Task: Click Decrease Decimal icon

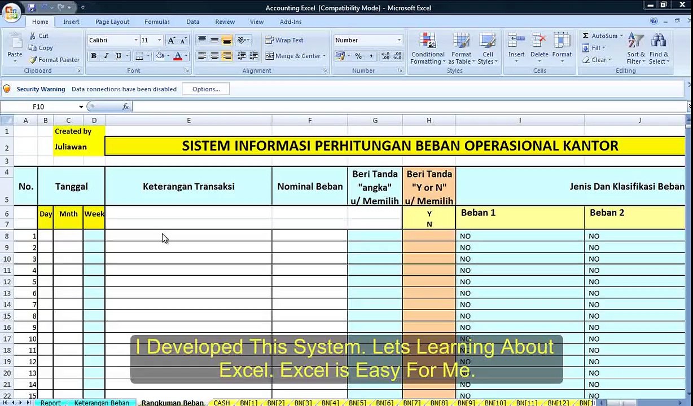Action: pos(398,56)
